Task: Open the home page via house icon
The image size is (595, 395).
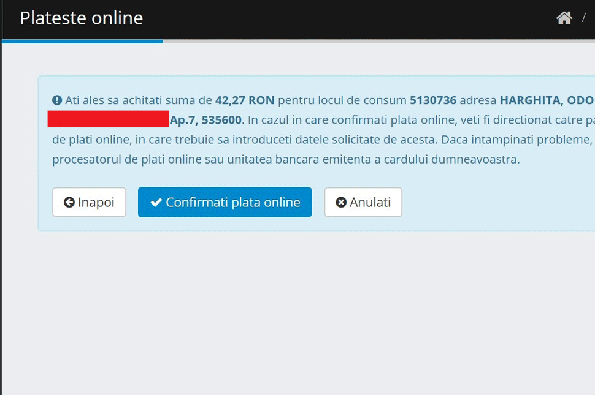Action: (x=564, y=18)
